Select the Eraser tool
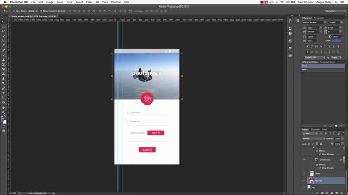 coord(3,69)
